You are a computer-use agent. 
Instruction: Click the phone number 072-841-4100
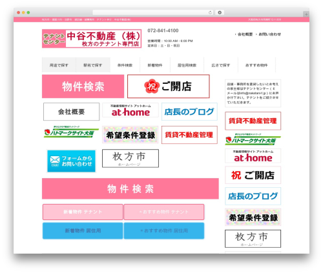click(163, 31)
